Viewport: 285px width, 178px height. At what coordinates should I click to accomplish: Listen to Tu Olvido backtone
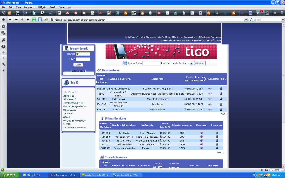[x=201, y=133]
